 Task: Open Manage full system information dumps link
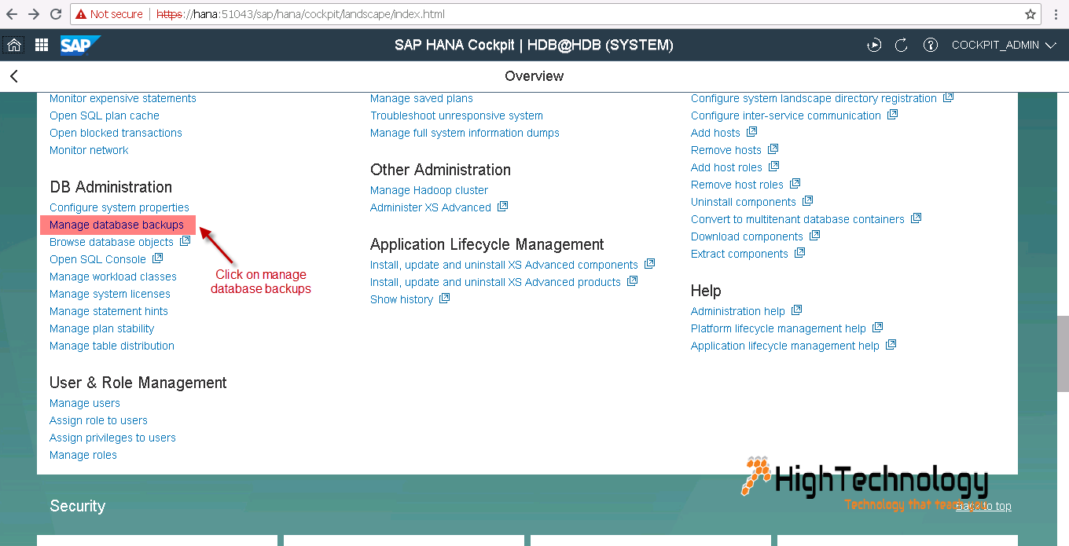(x=465, y=133)
